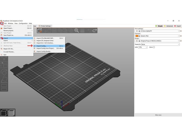Screen dimensions: 182x136
Task: Click the gear icon beside Filament preset
Action: pos(181,36)
